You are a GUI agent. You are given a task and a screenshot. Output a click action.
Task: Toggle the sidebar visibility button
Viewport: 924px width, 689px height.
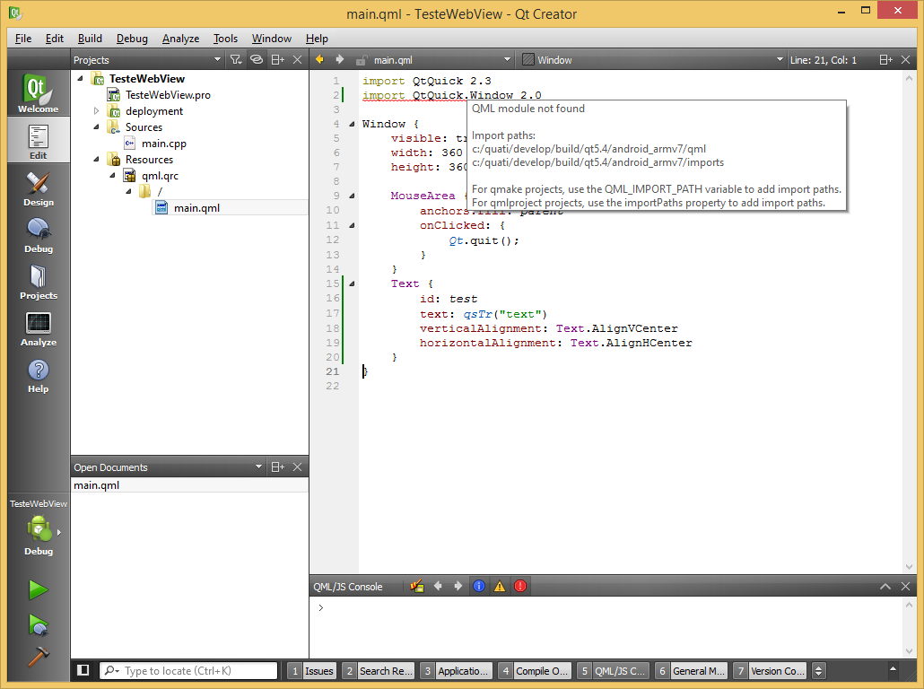pos(83,670)
